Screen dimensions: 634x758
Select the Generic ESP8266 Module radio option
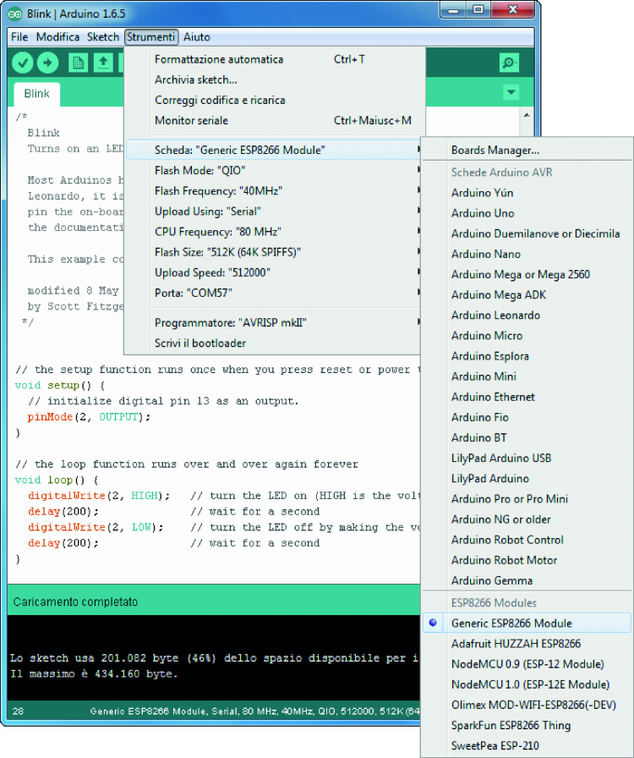point(527,623)
